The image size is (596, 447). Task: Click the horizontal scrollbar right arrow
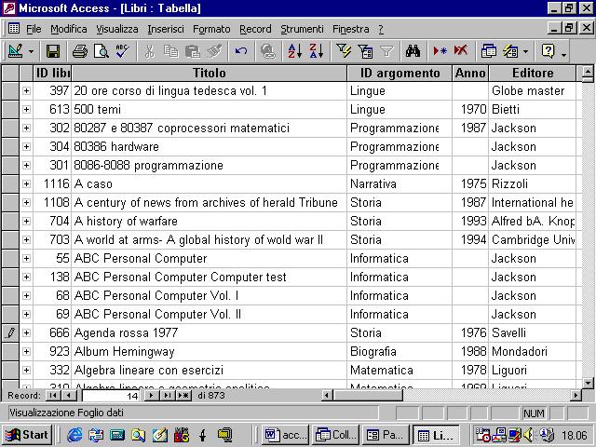[576, 395]
